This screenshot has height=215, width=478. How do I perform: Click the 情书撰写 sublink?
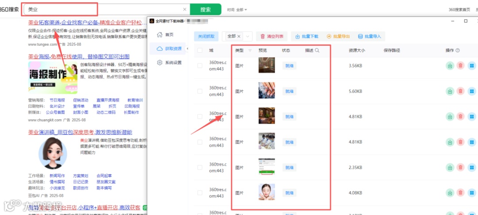(x=57, y=182)
